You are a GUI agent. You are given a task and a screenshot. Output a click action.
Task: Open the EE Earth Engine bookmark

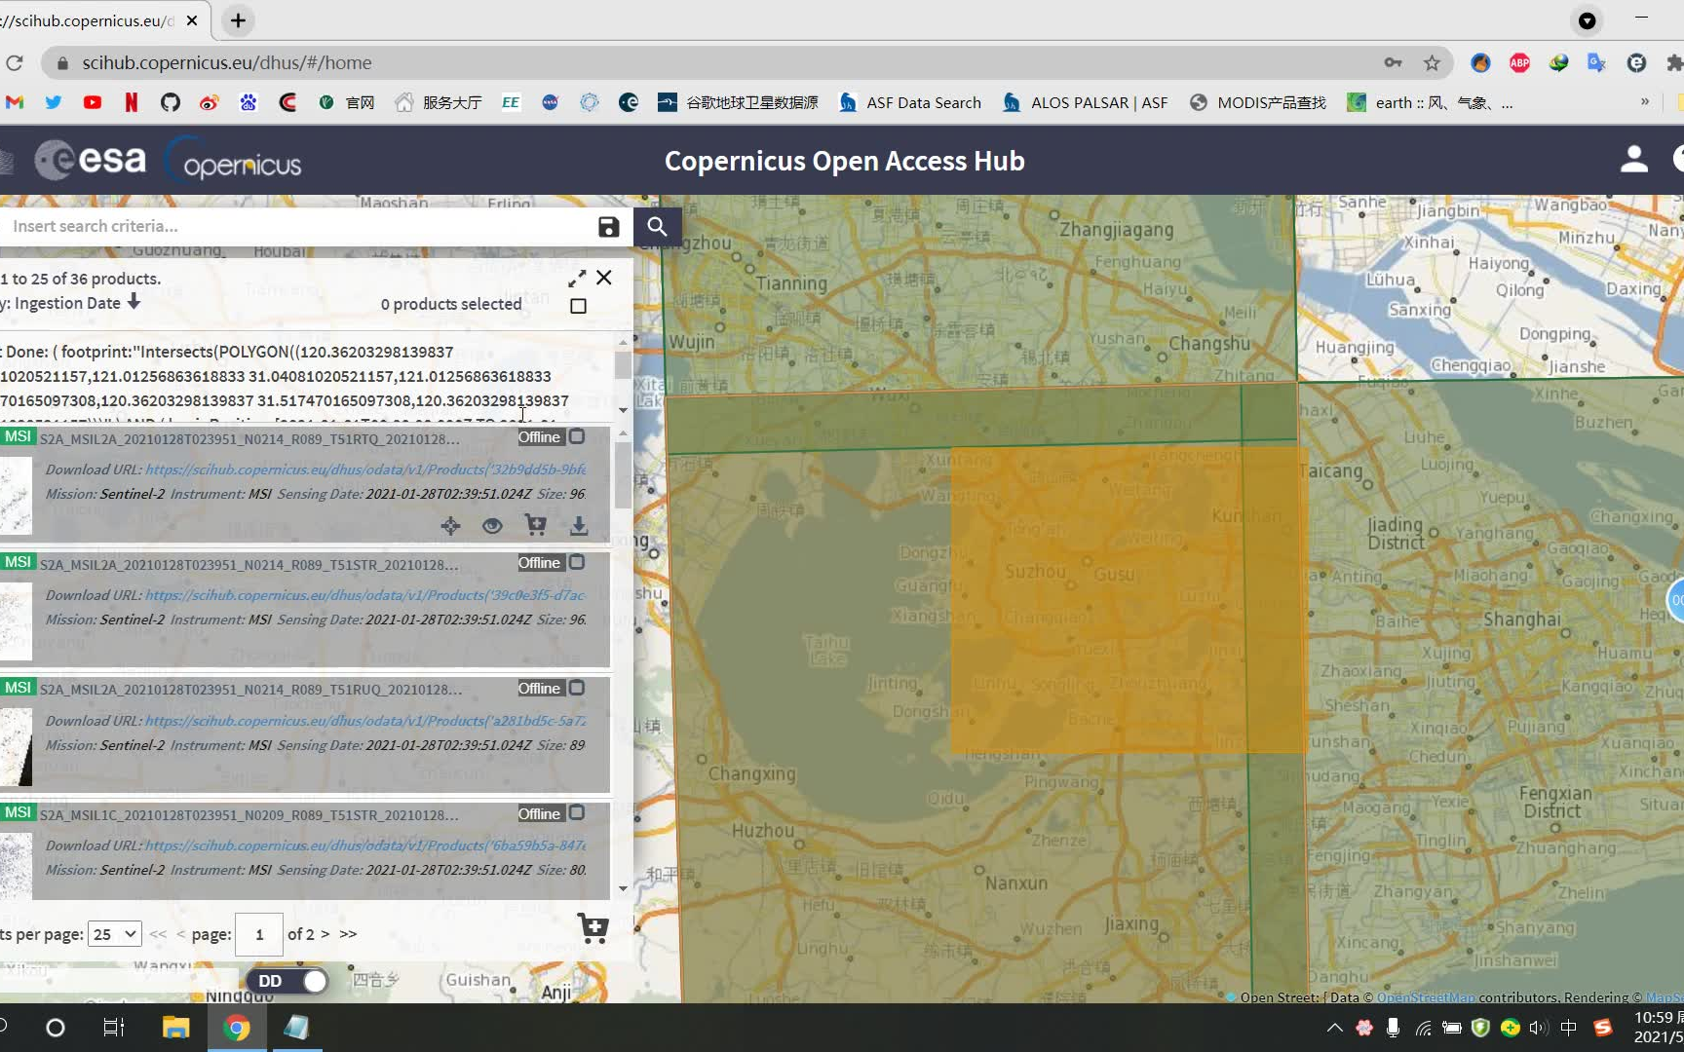(511, 102)
